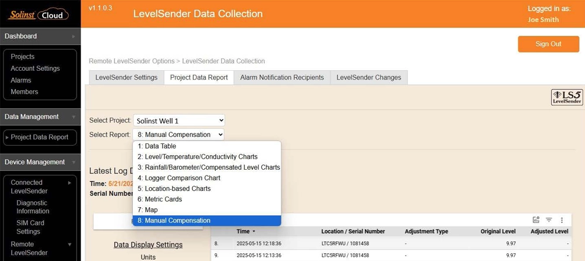585x261 pixels.
Task: Collapse the Device Management section
Action: 40,162
